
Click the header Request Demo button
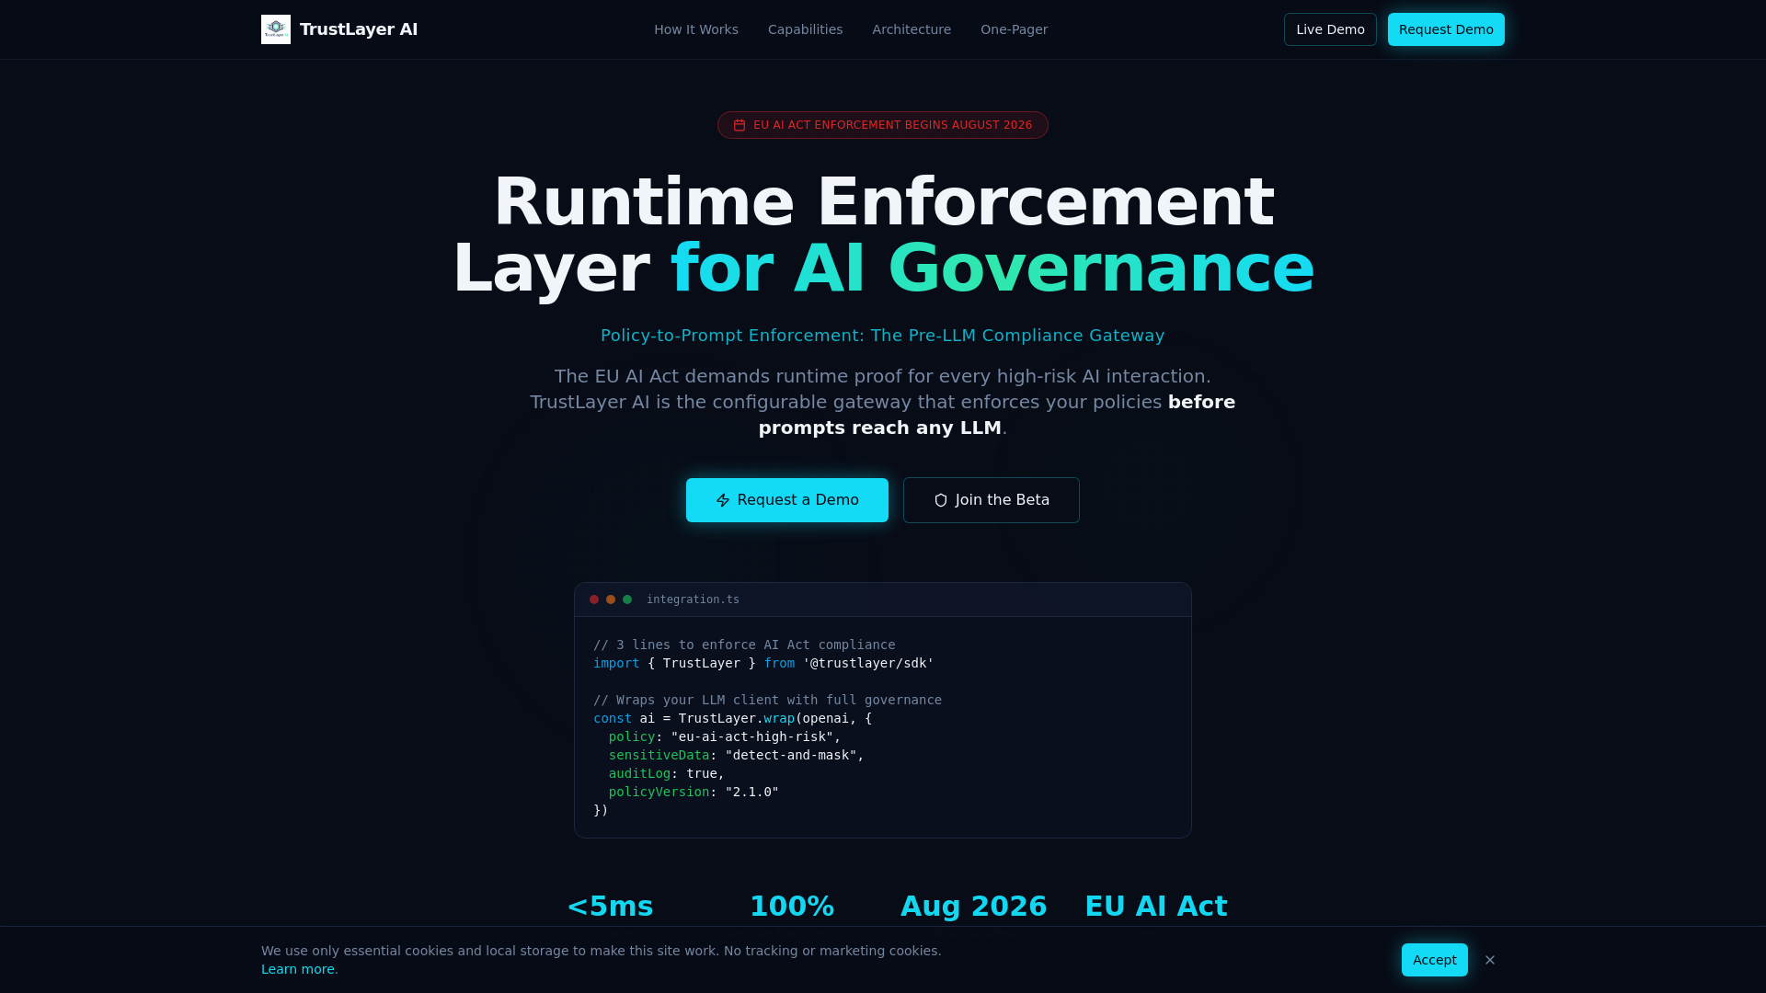pos(1446,29)
